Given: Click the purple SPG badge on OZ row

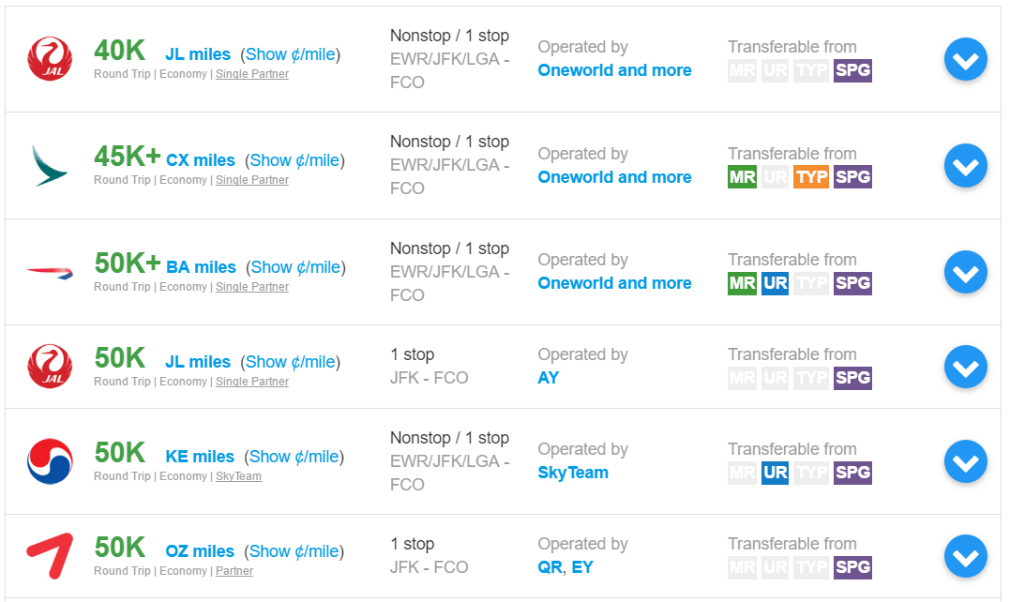Looking at the screenshot, I should click(x=852, y=566).
